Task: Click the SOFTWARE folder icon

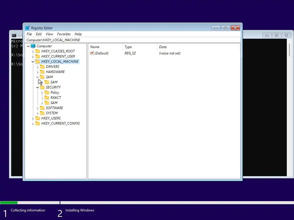Action: (x=42, y=108)
